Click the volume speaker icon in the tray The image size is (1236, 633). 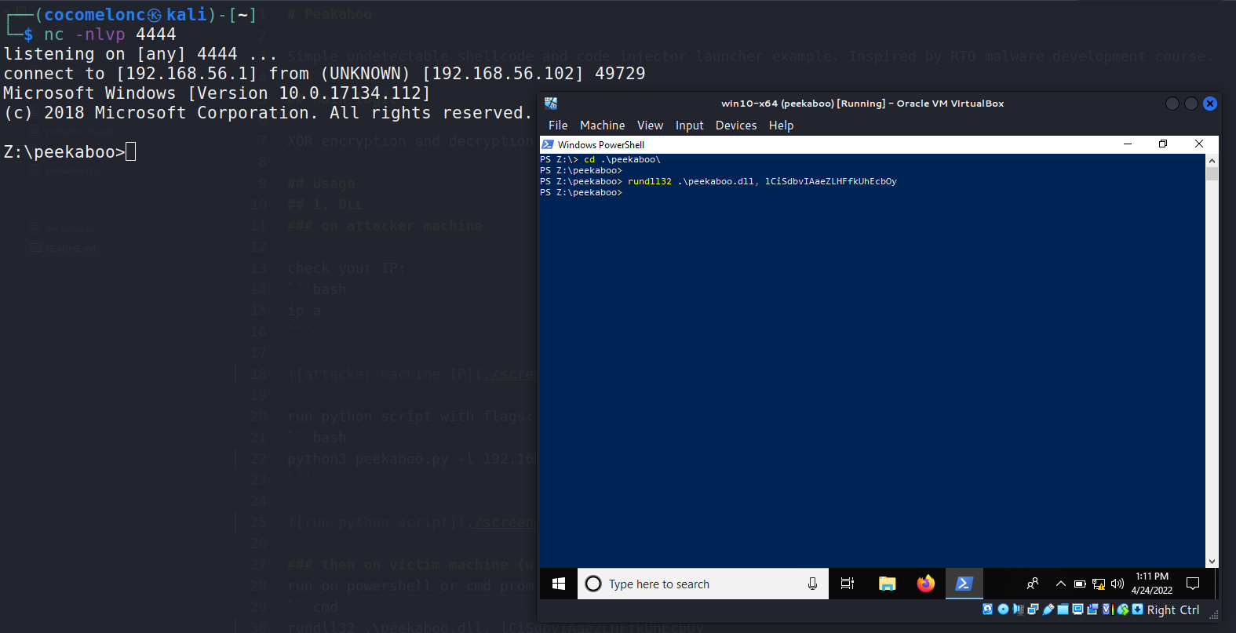click(x=1118, y=584)
